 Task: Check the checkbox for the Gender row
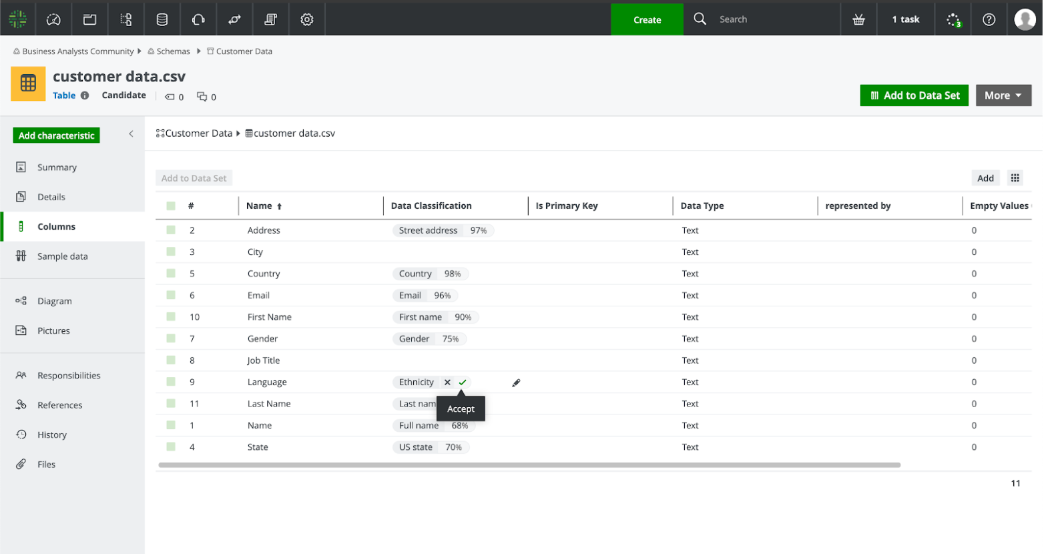click(171, 338)
